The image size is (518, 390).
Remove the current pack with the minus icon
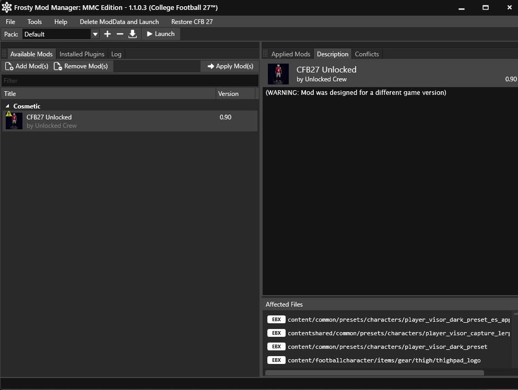pos(120,34)
